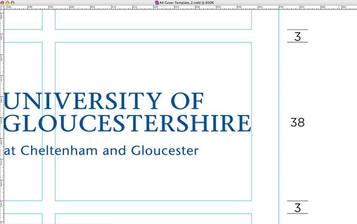Click the vertical ruler along the window edge
This screenshot has width=357, height=224.
(2, 117)
